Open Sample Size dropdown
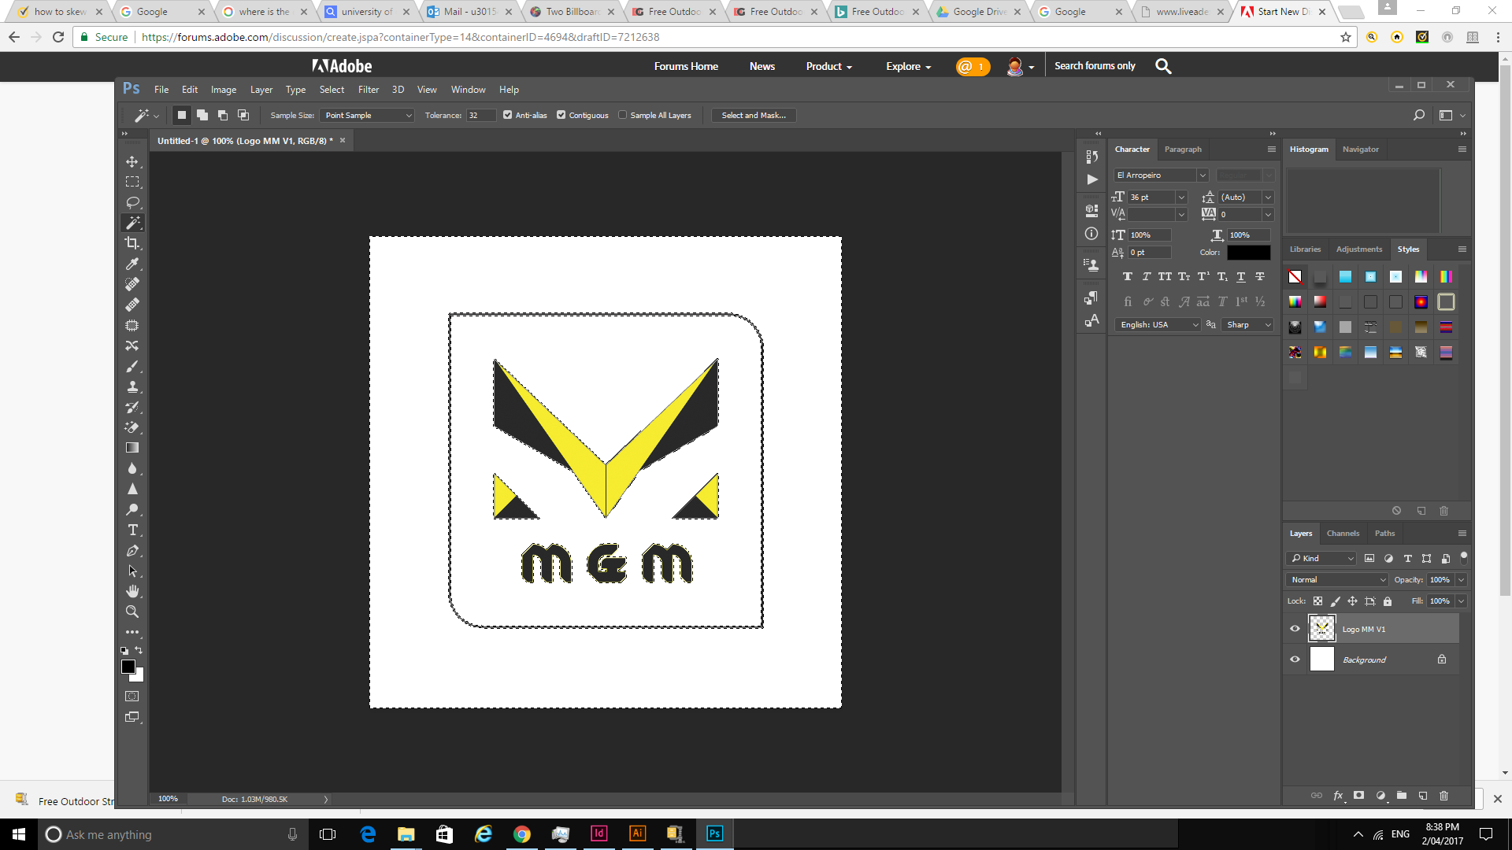The image size is (1512, 850). (367, 115)
